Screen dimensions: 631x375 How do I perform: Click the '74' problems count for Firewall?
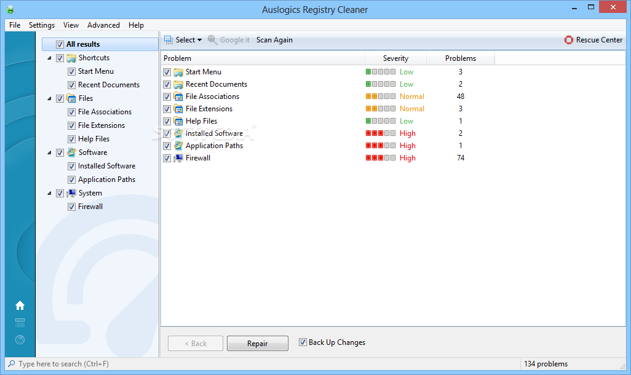pyautogui.click(x=461, y=158)
